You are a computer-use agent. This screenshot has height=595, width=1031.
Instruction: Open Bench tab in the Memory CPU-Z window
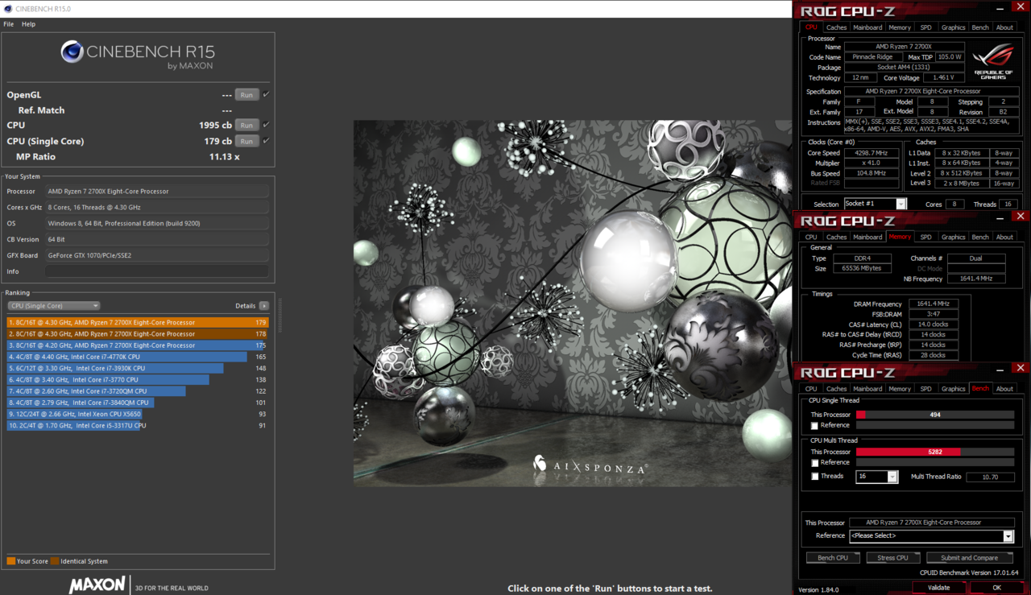980,237
